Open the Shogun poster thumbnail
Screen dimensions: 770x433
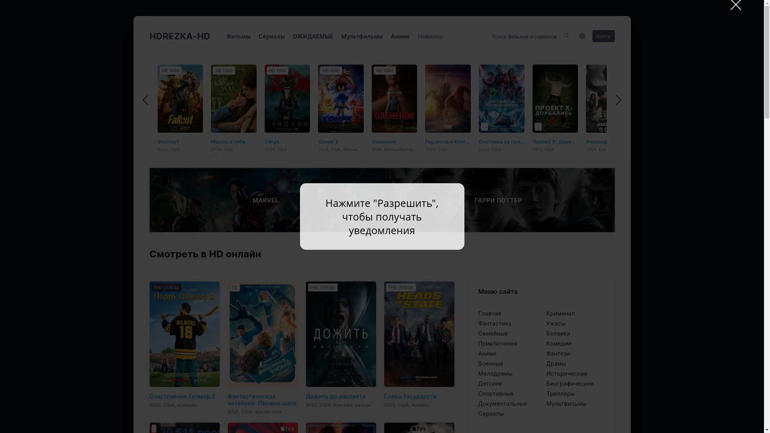287,99
